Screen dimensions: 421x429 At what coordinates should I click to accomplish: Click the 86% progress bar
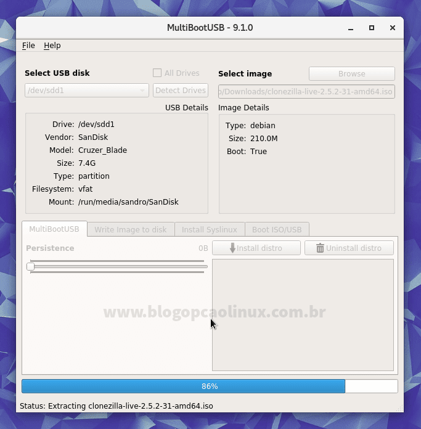click(210, 386)
